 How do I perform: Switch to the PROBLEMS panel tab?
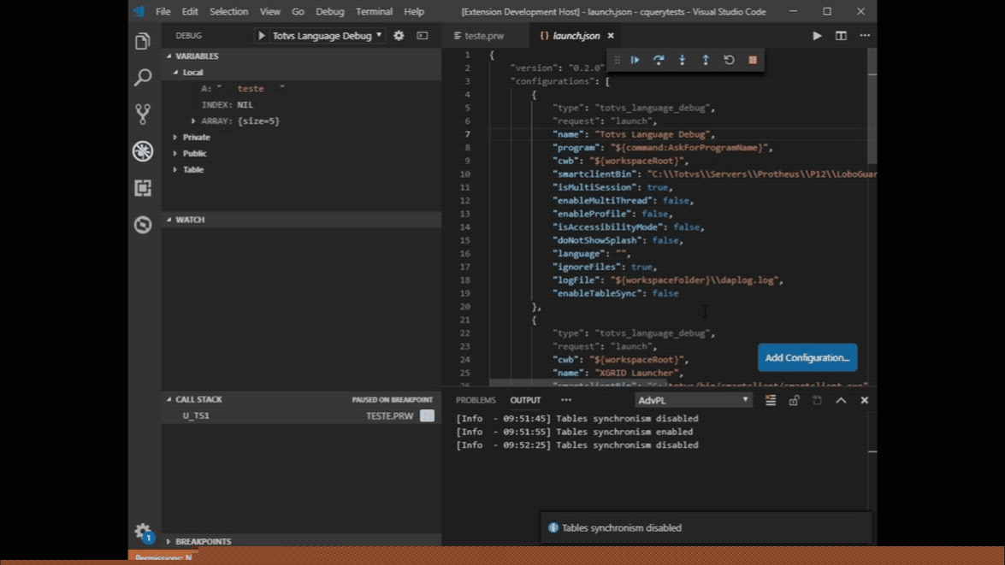pyautogui.click(x=476, y=400)
